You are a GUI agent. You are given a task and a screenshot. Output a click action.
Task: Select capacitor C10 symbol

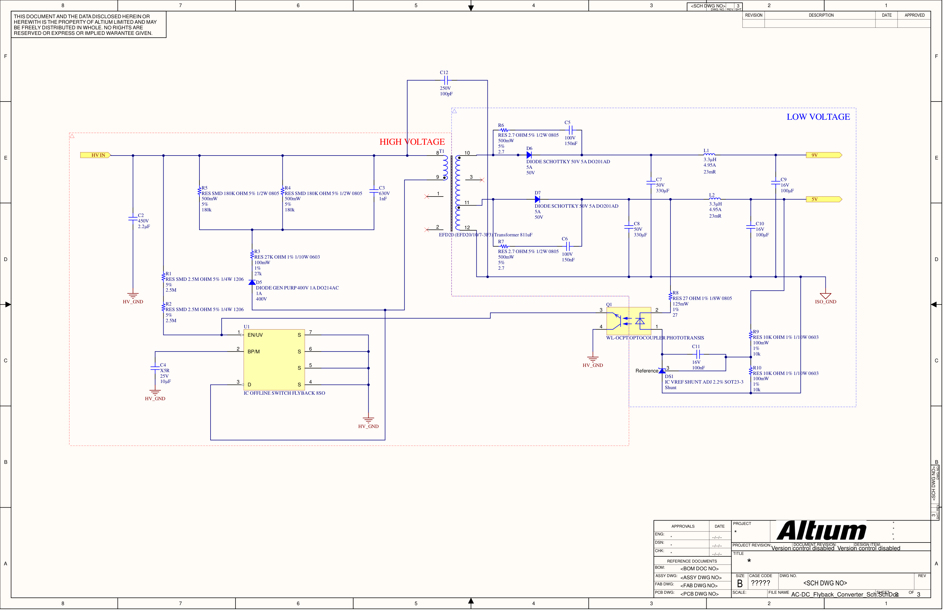point(750,227)
